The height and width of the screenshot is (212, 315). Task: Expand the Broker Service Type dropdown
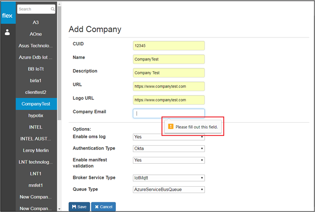click(169, 178)
